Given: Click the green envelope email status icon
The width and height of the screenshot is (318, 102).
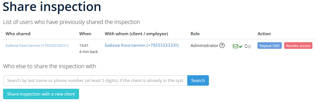Looking at the screenshot, I should [x=235, y=46].
